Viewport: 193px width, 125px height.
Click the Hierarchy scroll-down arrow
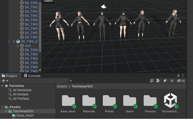[x=40, y=70]
